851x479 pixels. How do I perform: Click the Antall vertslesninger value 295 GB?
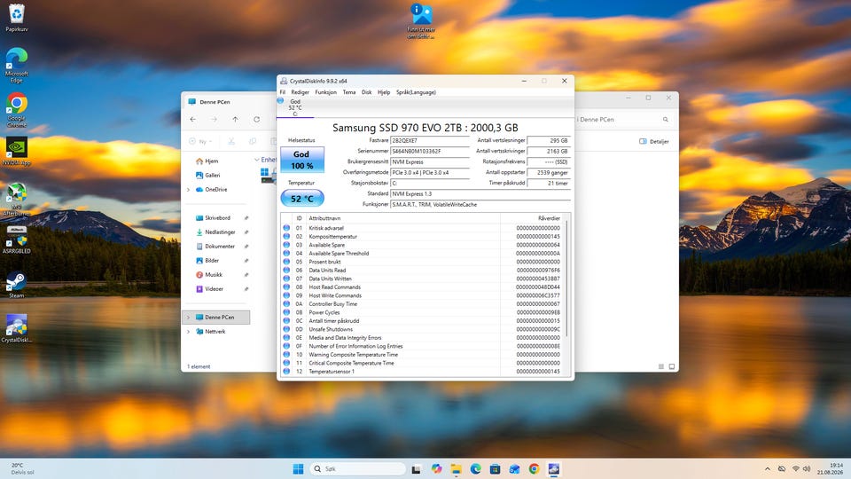click(x=548, y=141)
